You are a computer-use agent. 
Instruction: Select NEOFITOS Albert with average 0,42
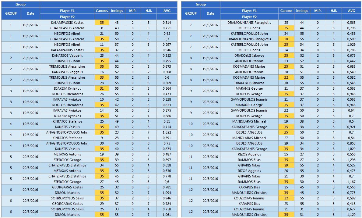pyautogui.click(x=67, y=34)
